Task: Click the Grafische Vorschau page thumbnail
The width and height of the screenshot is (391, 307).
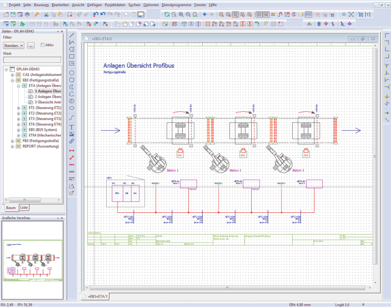Action: [33, 261]
